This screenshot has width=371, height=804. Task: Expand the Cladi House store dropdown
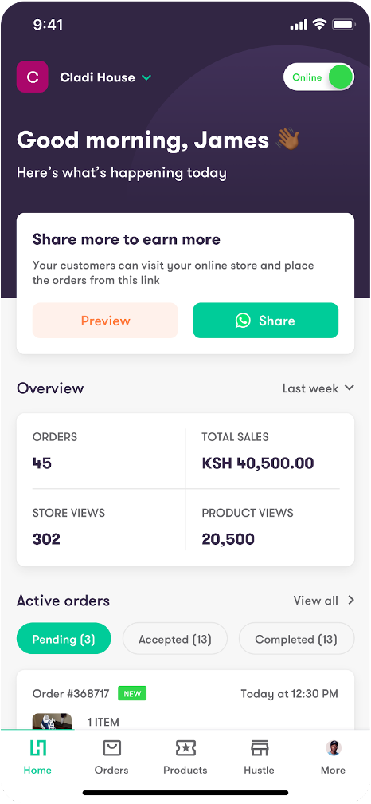coord(146,77)
